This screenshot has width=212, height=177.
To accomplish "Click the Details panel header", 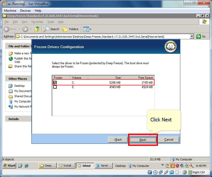I will [x=18, y=119].
